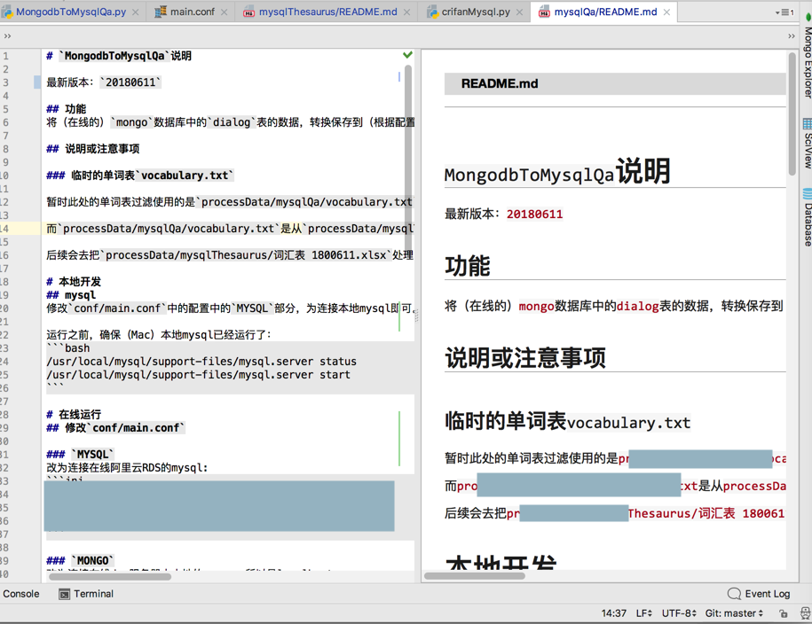Close the crifanMysql.py tab
The height and width of the screenshot is (624, 812).
coord(519,12)
